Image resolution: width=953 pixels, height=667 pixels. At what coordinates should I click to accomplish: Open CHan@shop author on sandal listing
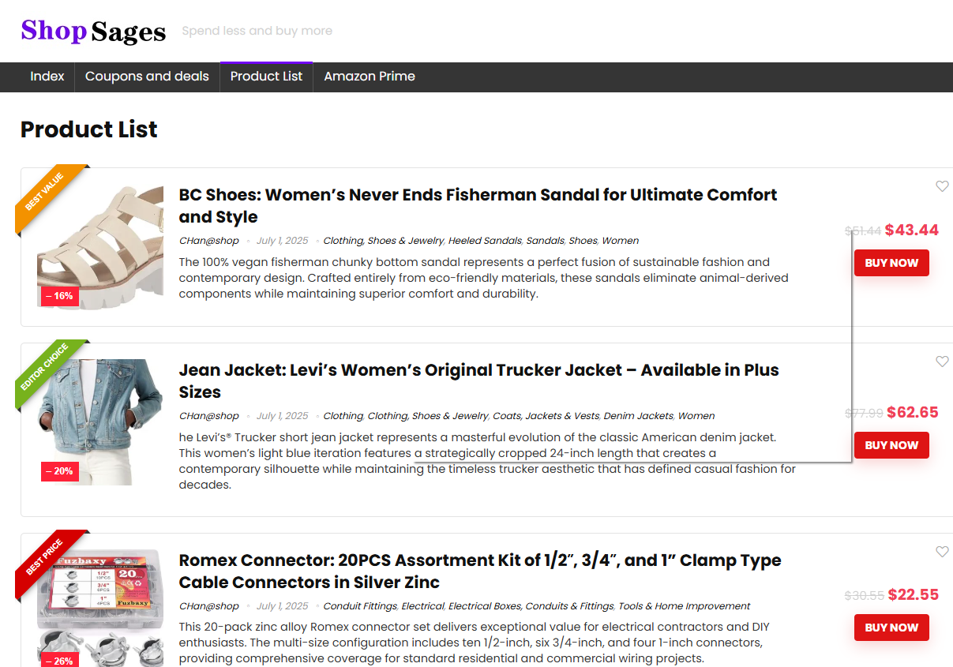pos(208,241)
